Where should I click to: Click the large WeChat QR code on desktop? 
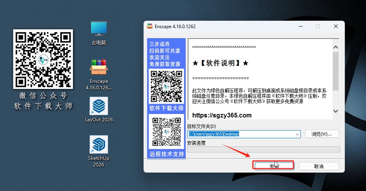pyautogui.click(x=43, y=59)
